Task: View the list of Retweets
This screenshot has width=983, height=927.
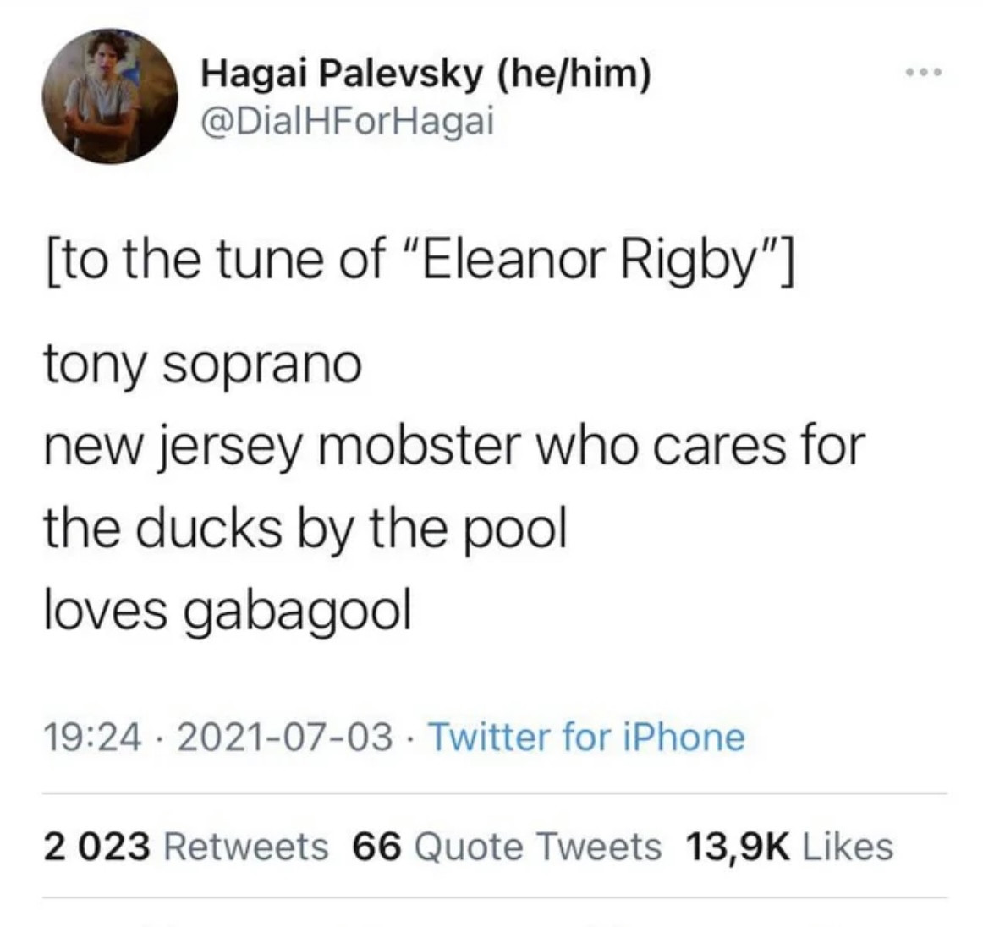Action: pyautogui.click(x=244, y=846)
